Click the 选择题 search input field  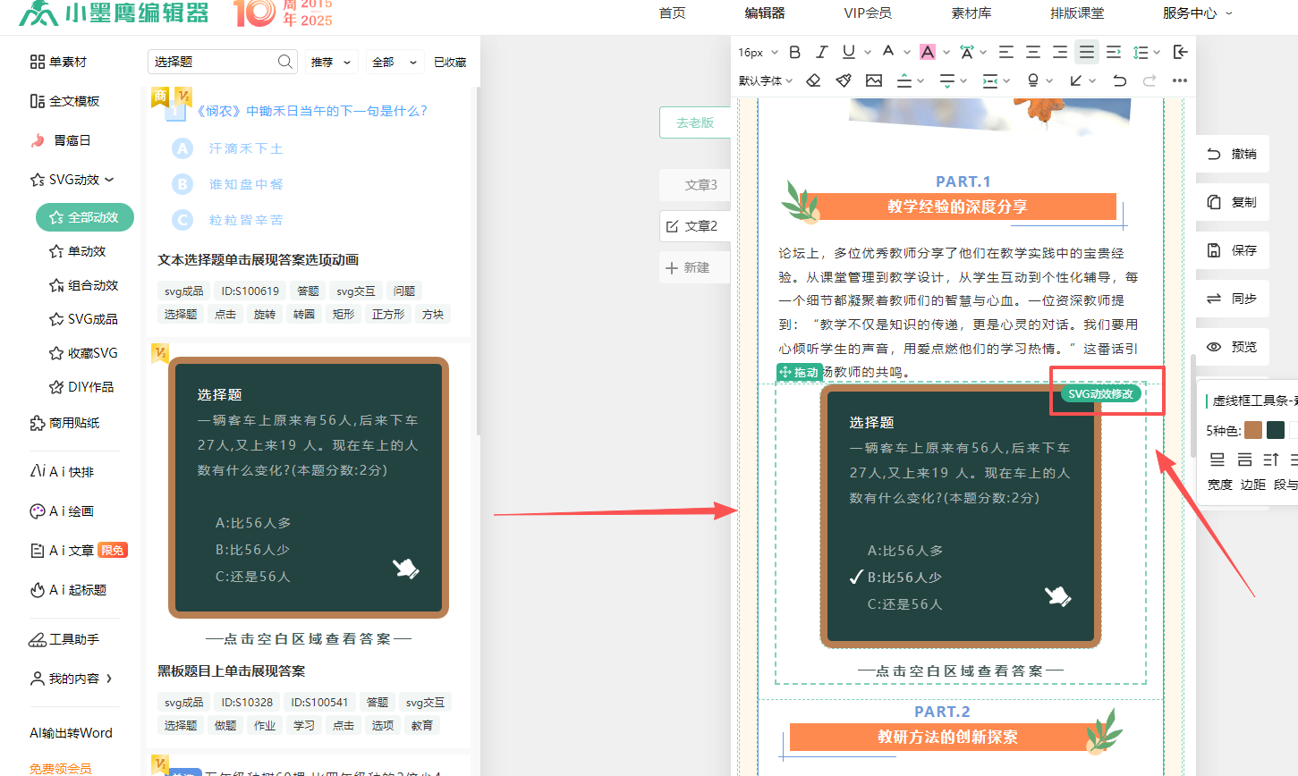pos(213,62)
